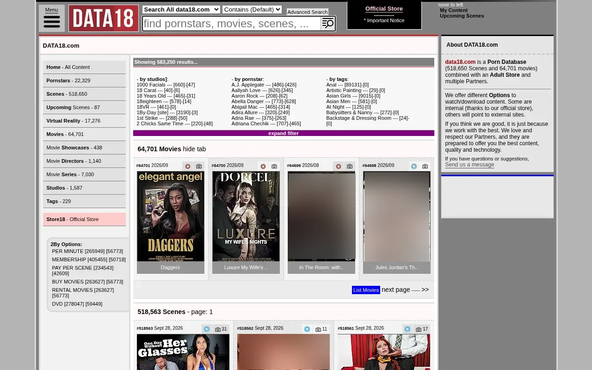The width and height of the screenshot is (592, 370).
Task: Click the Daggers movie cover thumbnail
Action: pos(171,216)
